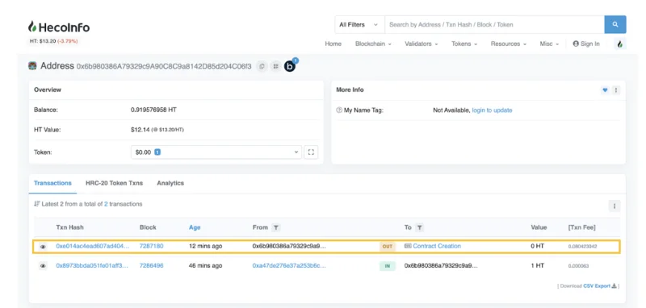Open txn hash 0xe014ac4ead607ad404 link
Image resolution: width=646 pixels, height=308 pixels.
pos(93,246)
